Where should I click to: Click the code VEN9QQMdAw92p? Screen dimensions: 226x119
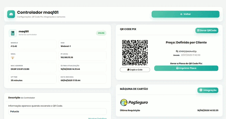(x=188, y=51)
